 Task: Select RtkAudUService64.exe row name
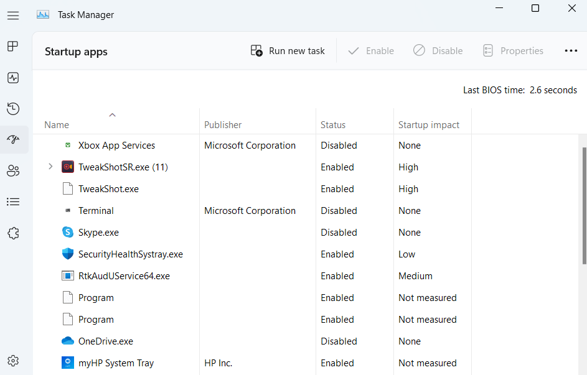(x=124, y=276)
